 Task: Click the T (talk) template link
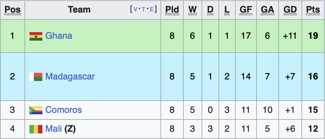[x=144, y=10]
